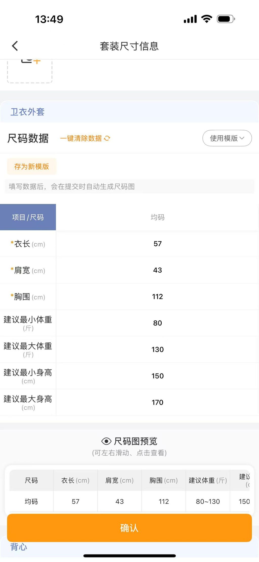Tap the Wi-Fi icon in status bar
The image size is (259, 562).
[207, 19]
